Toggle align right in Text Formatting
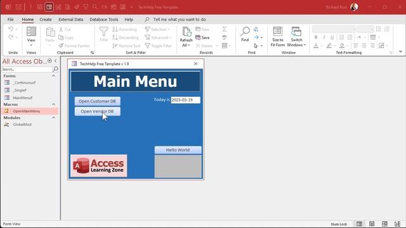Screen dimensions: 406x228 372,46
